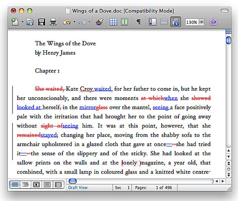Click the Select Browse Object circle
The image size is (238, 201).
(229, 169)
